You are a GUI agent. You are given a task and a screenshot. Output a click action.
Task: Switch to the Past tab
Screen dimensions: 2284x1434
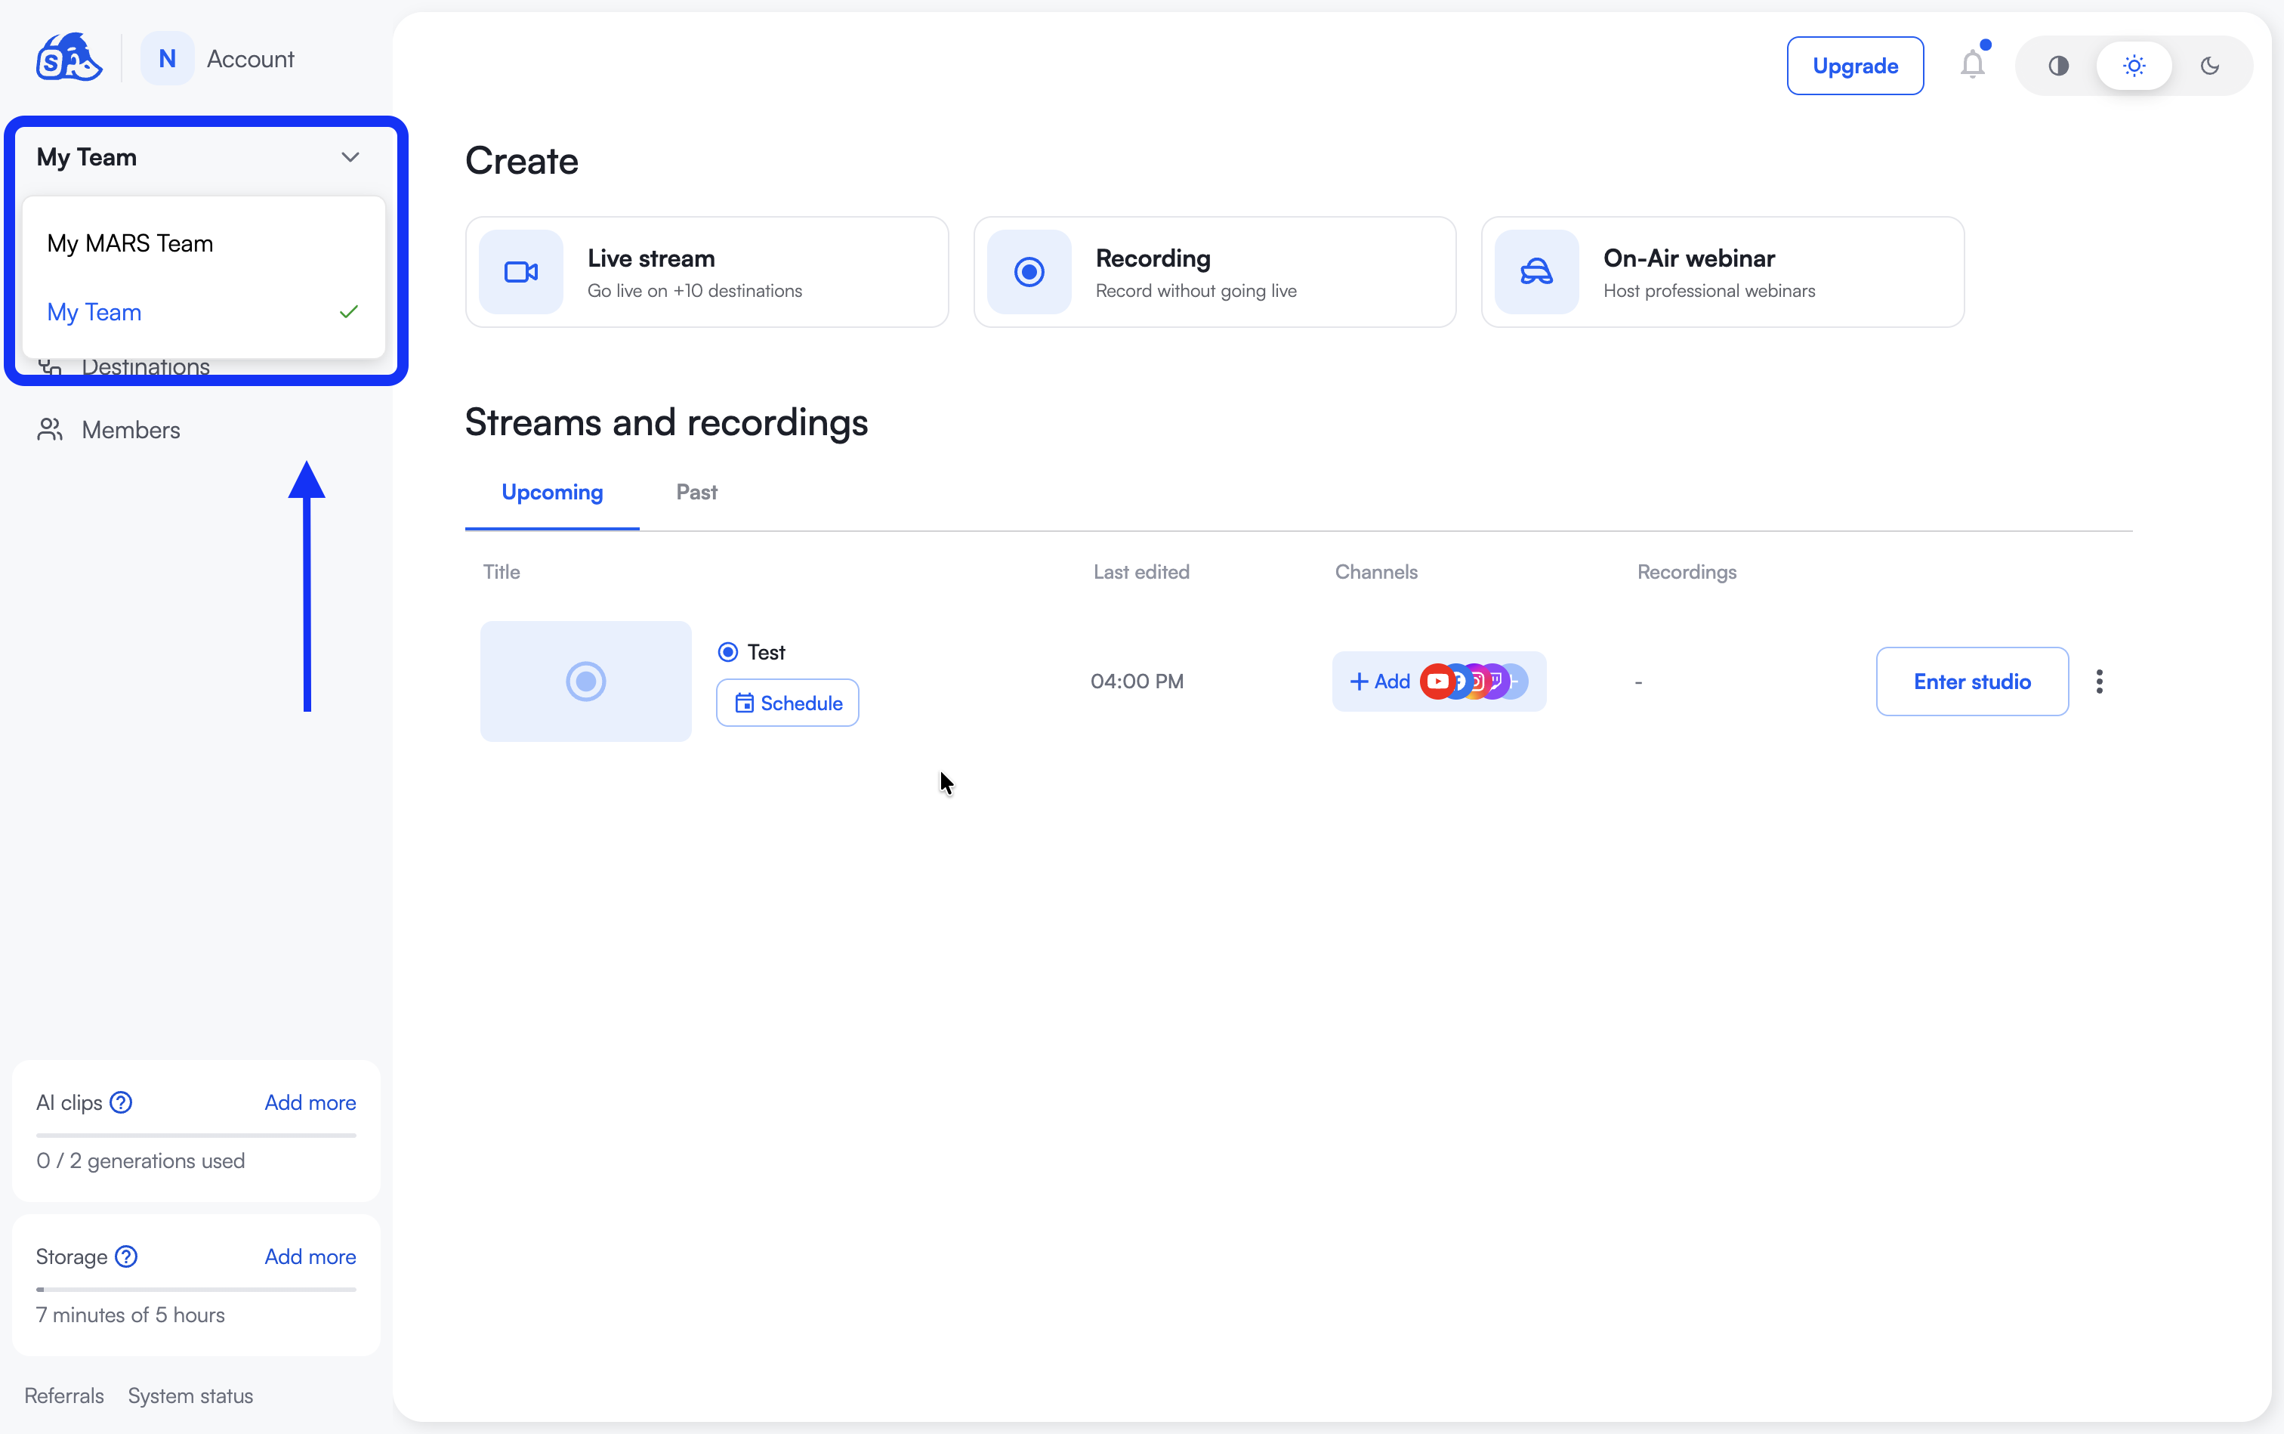[697, 492]
